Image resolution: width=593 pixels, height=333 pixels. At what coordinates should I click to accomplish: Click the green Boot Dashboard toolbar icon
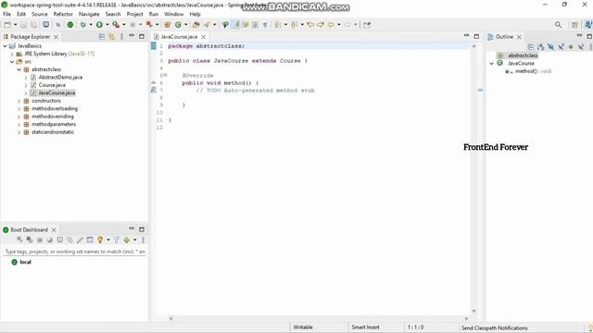click(70, 25)
